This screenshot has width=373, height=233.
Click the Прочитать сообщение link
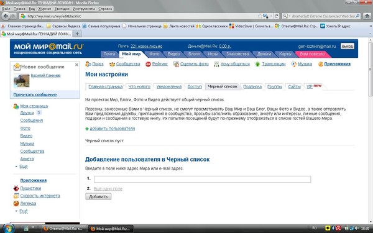35,94
